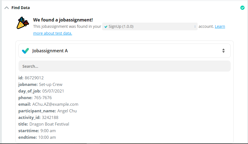Click the SignUp logo beside Jobassignment A
The image size is (248, 144).
tap(25, 51)
